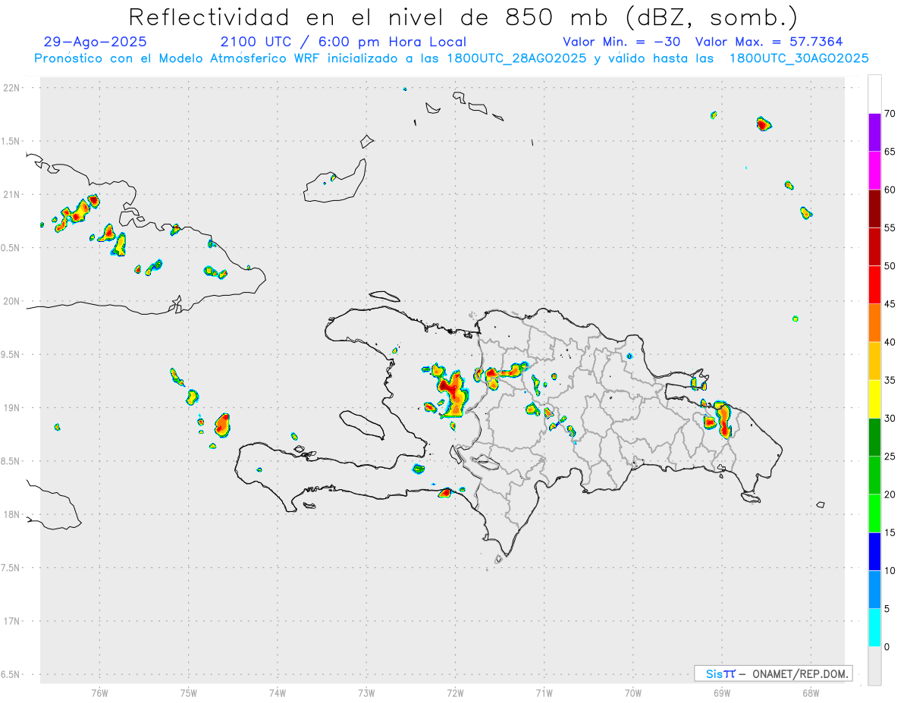Screen dimensions: 910x703
Task: Click the longitude axis label "76W"
Action: (99, 693)
